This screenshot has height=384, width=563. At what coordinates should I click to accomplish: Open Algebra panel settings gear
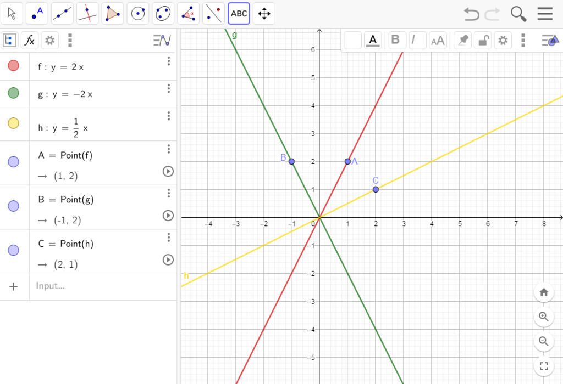click(x=49, y=40)
